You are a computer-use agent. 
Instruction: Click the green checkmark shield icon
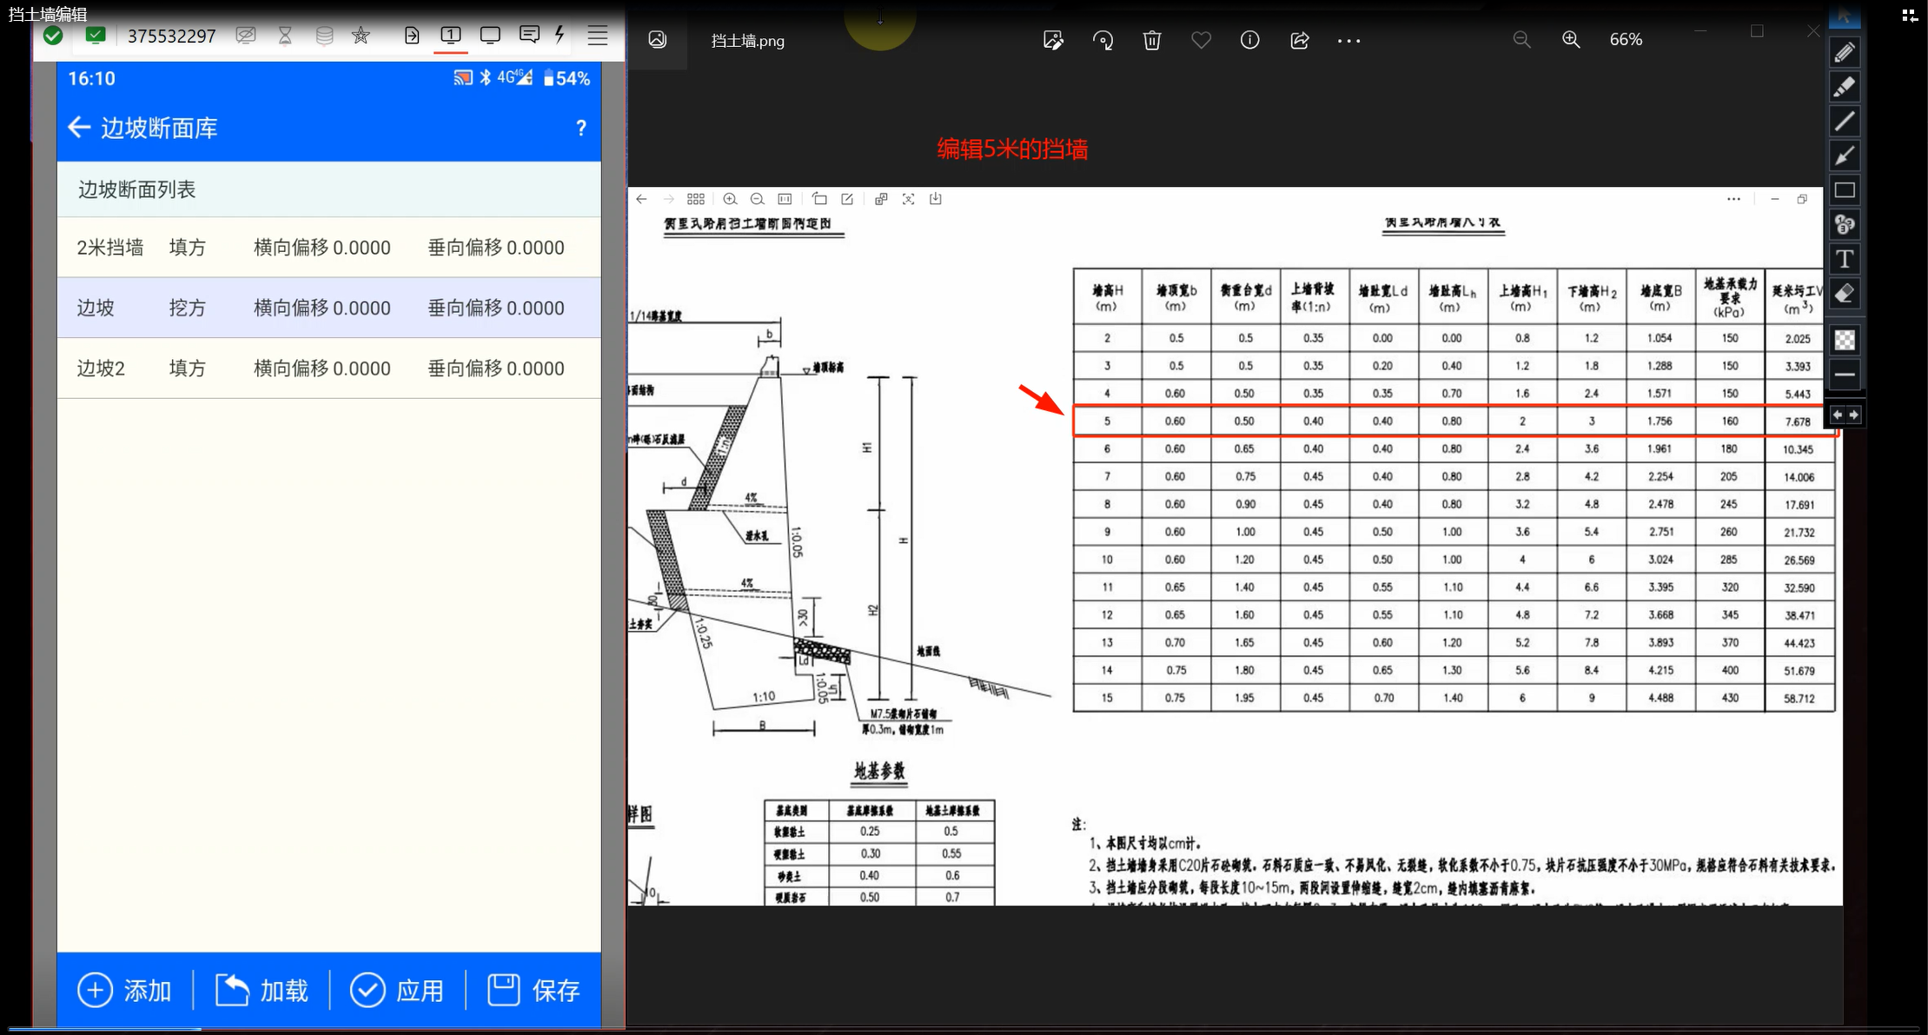click(53, 36)
